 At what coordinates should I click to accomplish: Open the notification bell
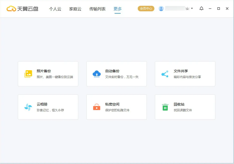[201, 8]
